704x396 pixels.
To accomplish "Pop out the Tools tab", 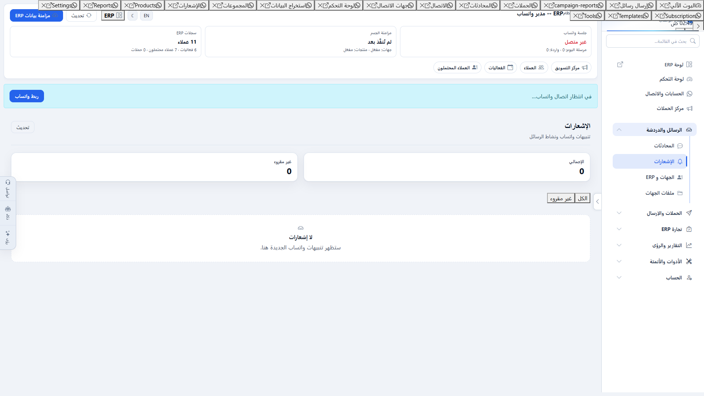I will pos(581,16).
